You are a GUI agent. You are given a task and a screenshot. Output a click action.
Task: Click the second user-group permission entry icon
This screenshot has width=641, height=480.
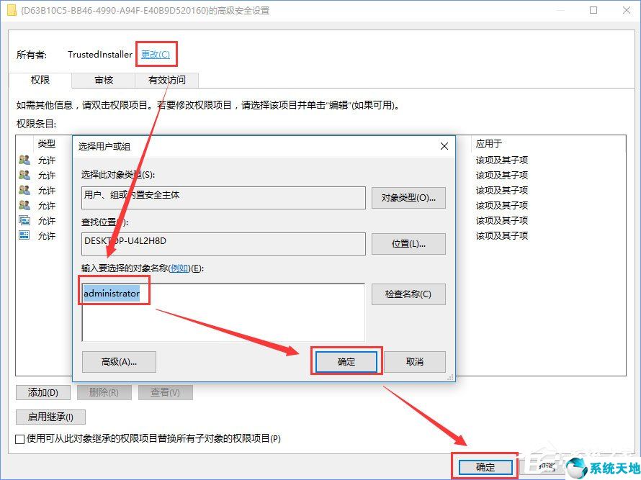tap(24, 175)
